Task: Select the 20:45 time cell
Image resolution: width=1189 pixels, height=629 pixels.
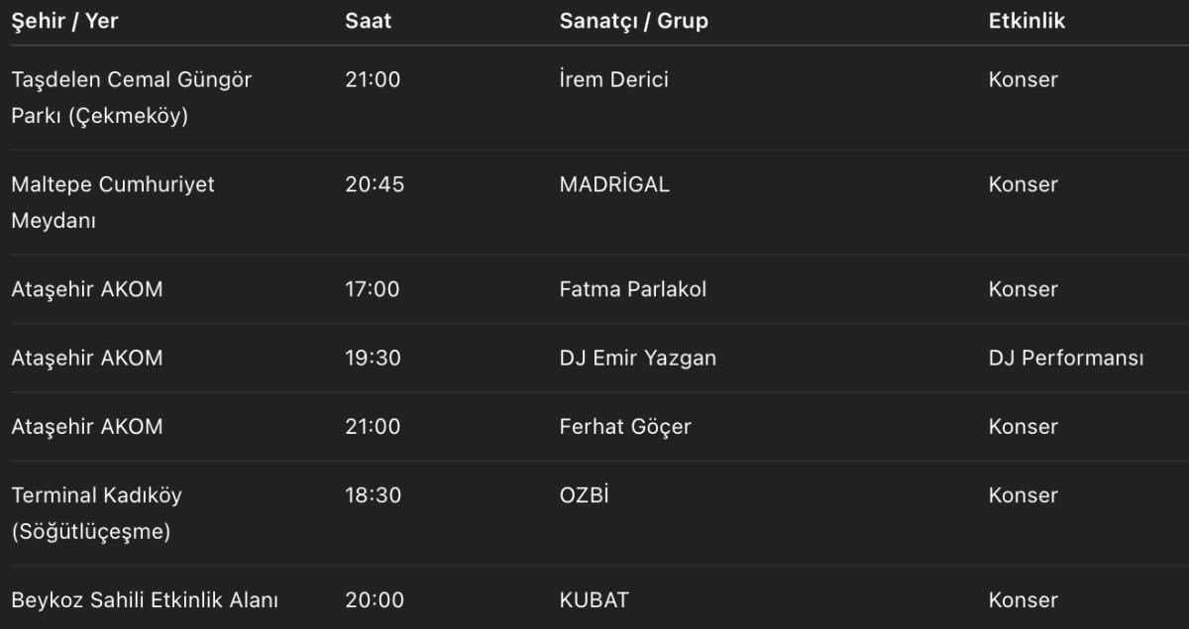Action: click(x=375, y=184)
